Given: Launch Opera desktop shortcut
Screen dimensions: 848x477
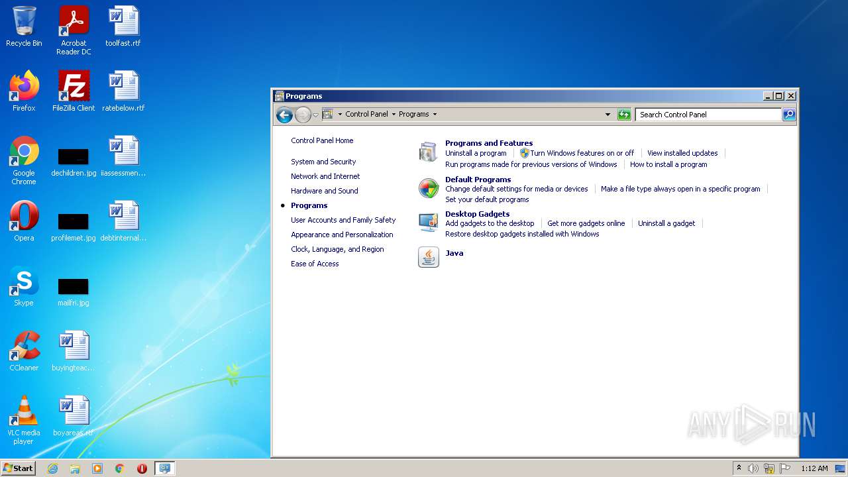Looking at the screenshot, I should pyautogui.click(x=24, y=221).
